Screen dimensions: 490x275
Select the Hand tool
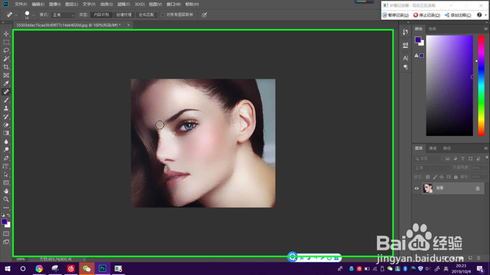click(6, 191)
